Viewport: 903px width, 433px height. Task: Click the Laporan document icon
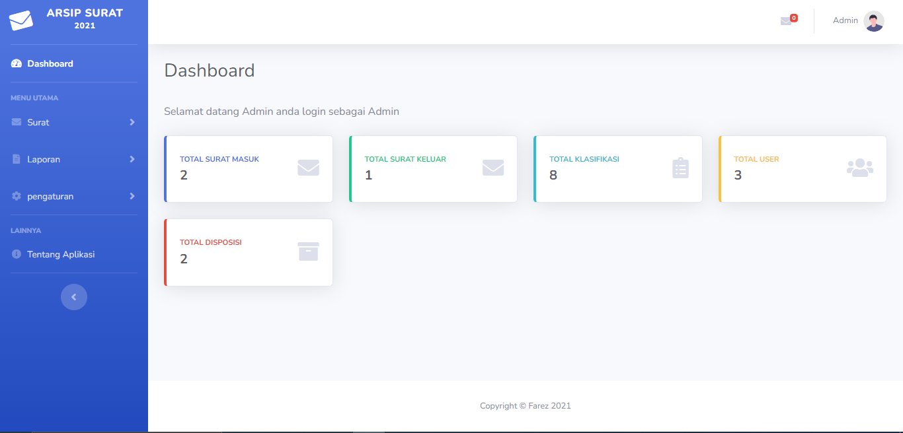(x=17, y=159)
